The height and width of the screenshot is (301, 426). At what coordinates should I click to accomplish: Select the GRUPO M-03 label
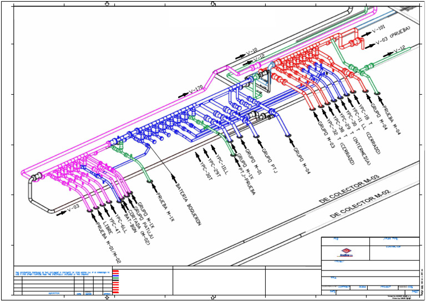[x=326, y=135]
